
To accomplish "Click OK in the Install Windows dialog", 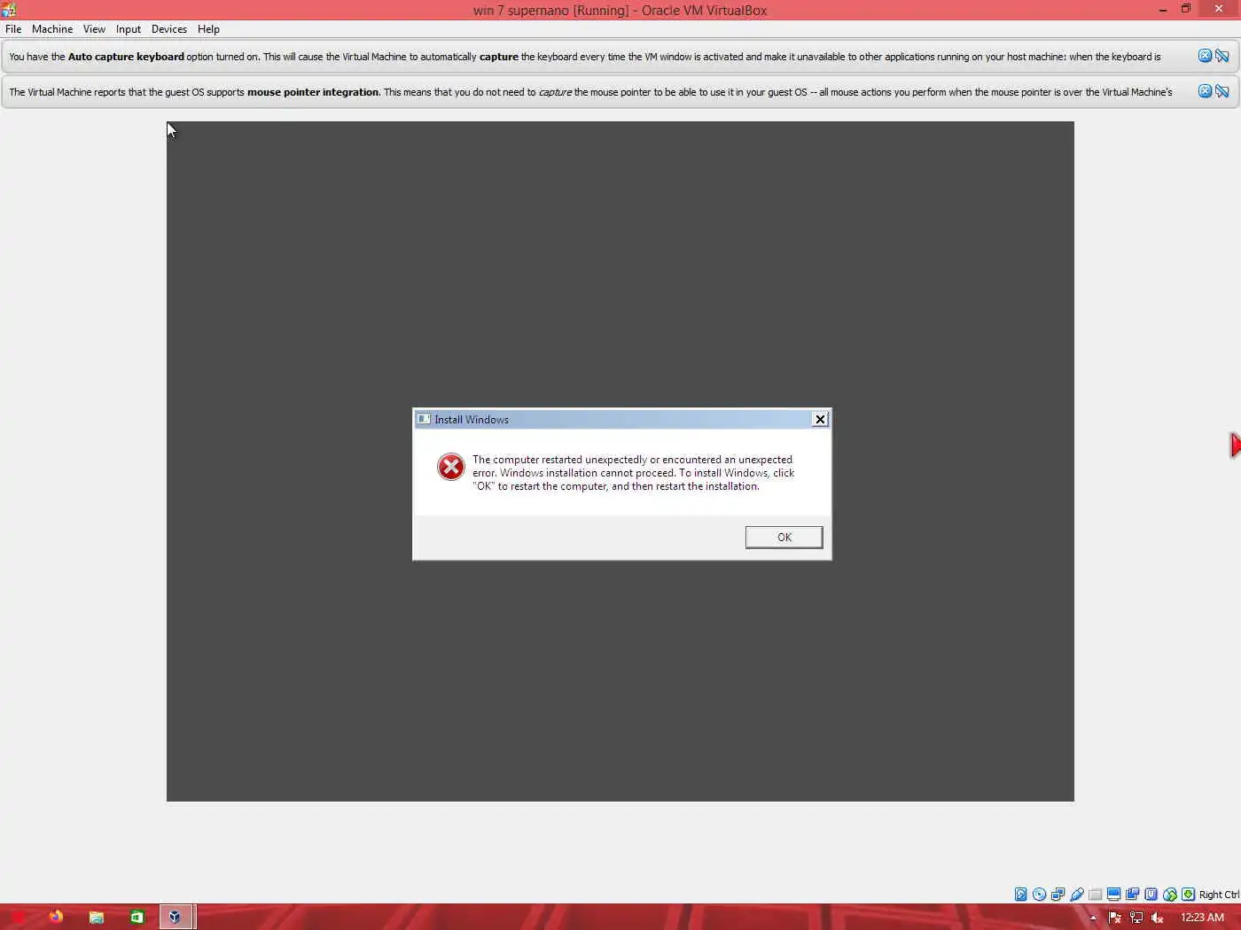I will [784, 537].
